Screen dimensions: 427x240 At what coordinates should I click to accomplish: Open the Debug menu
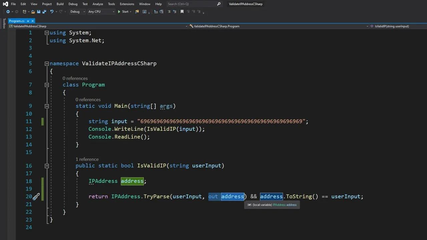tap(73, 4)
